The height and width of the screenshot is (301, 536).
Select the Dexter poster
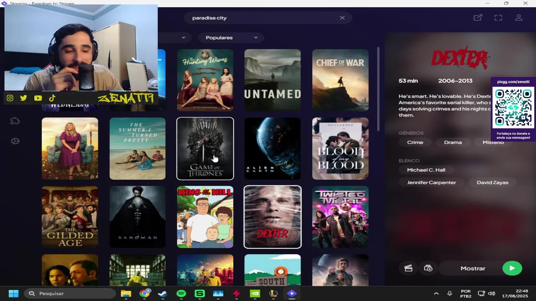point(273,217)
